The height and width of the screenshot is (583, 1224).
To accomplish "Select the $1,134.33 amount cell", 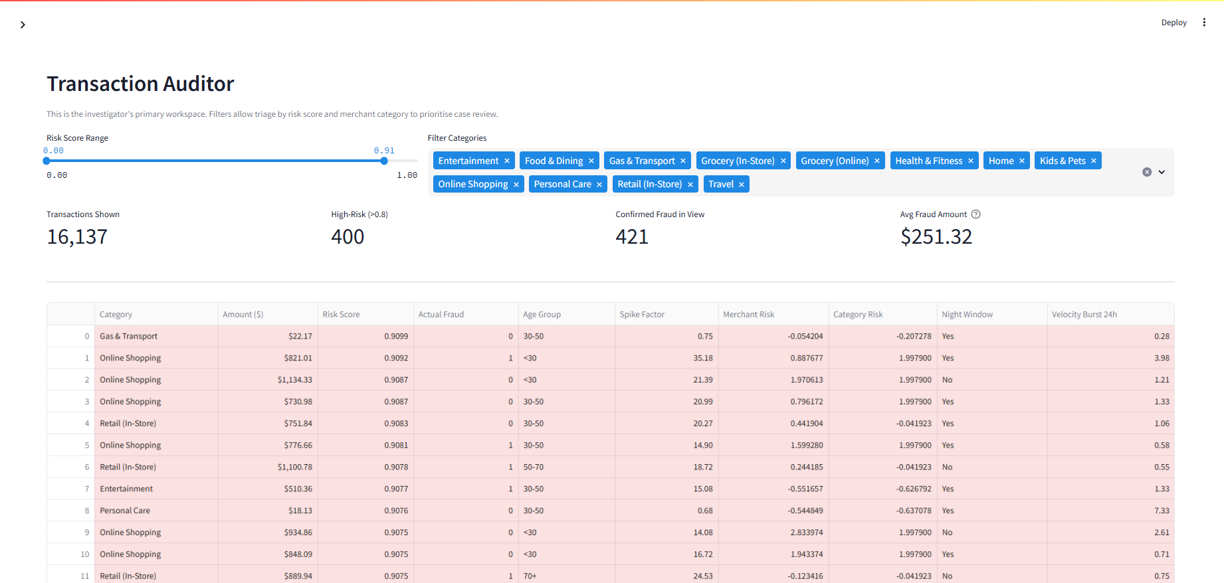I will tap(268, 380).
